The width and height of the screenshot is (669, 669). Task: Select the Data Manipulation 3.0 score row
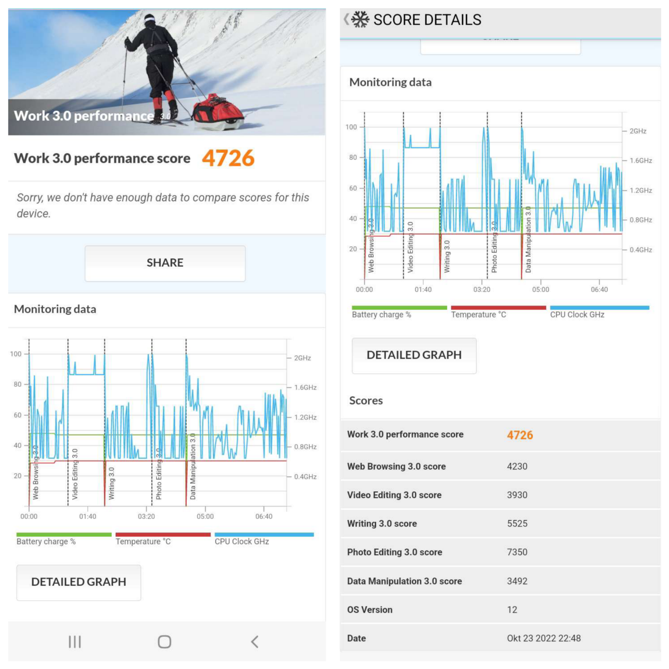point(500,581)
